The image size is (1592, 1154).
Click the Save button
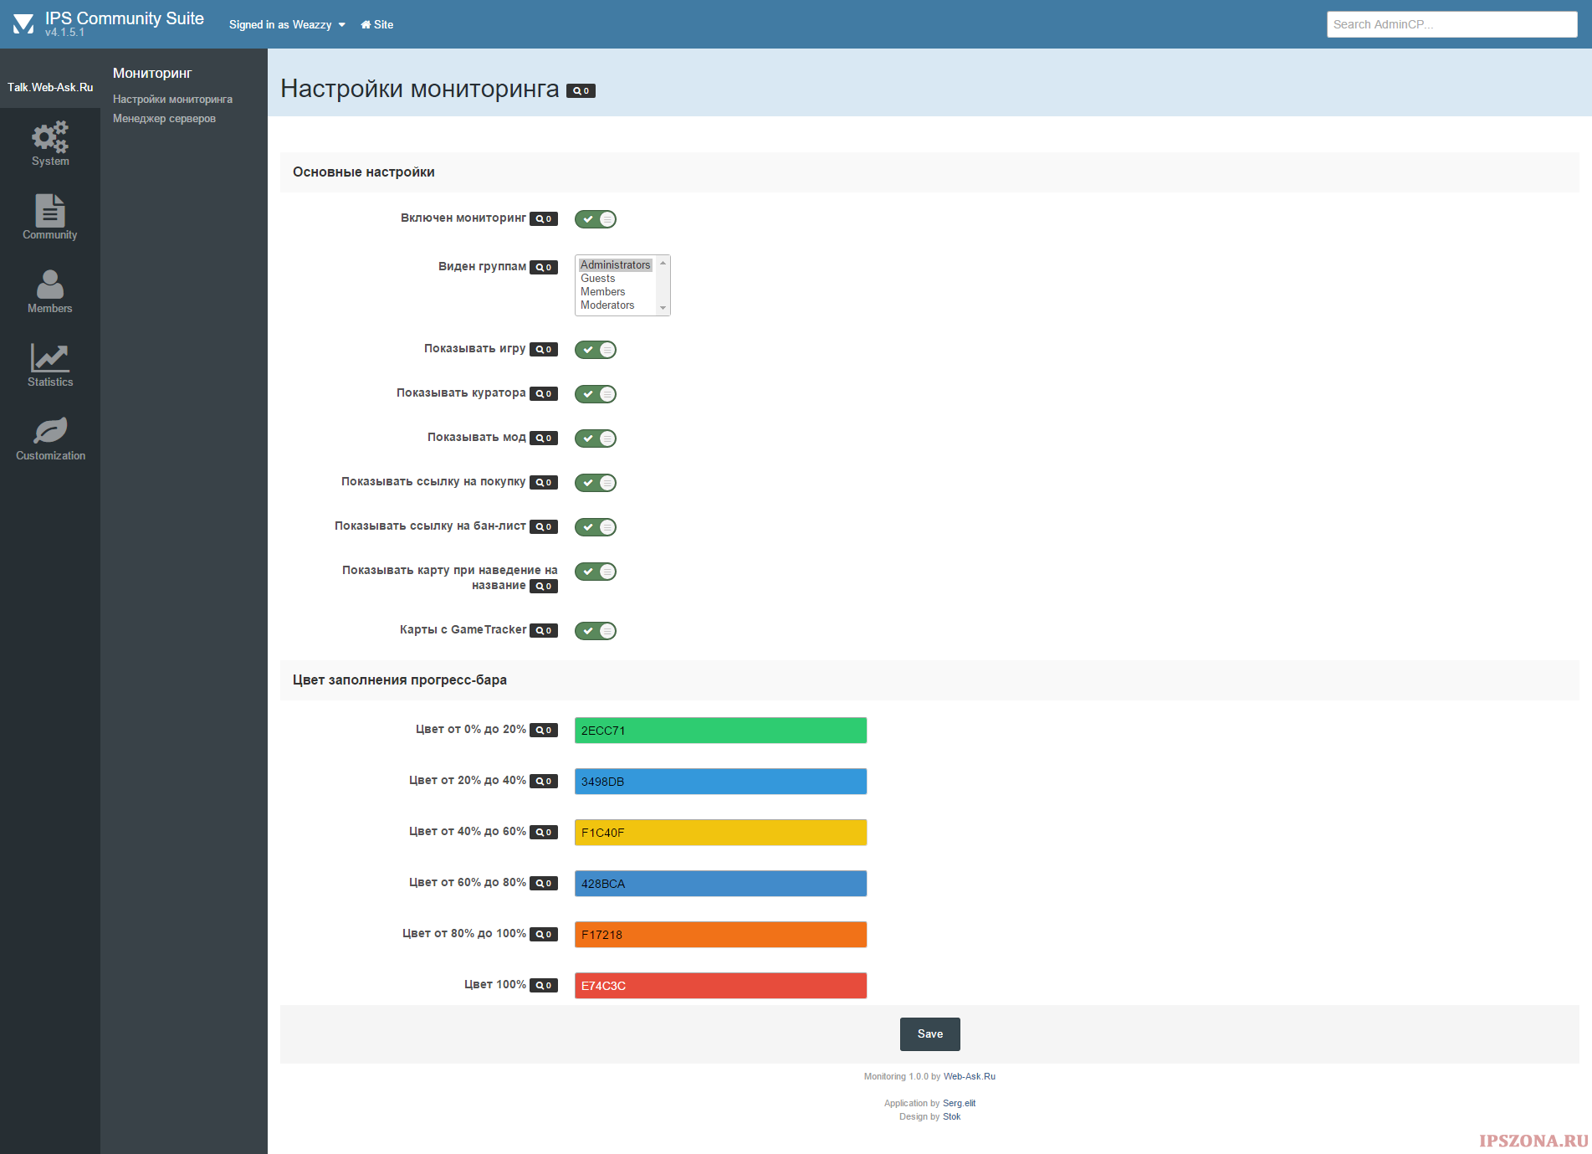930,1034
